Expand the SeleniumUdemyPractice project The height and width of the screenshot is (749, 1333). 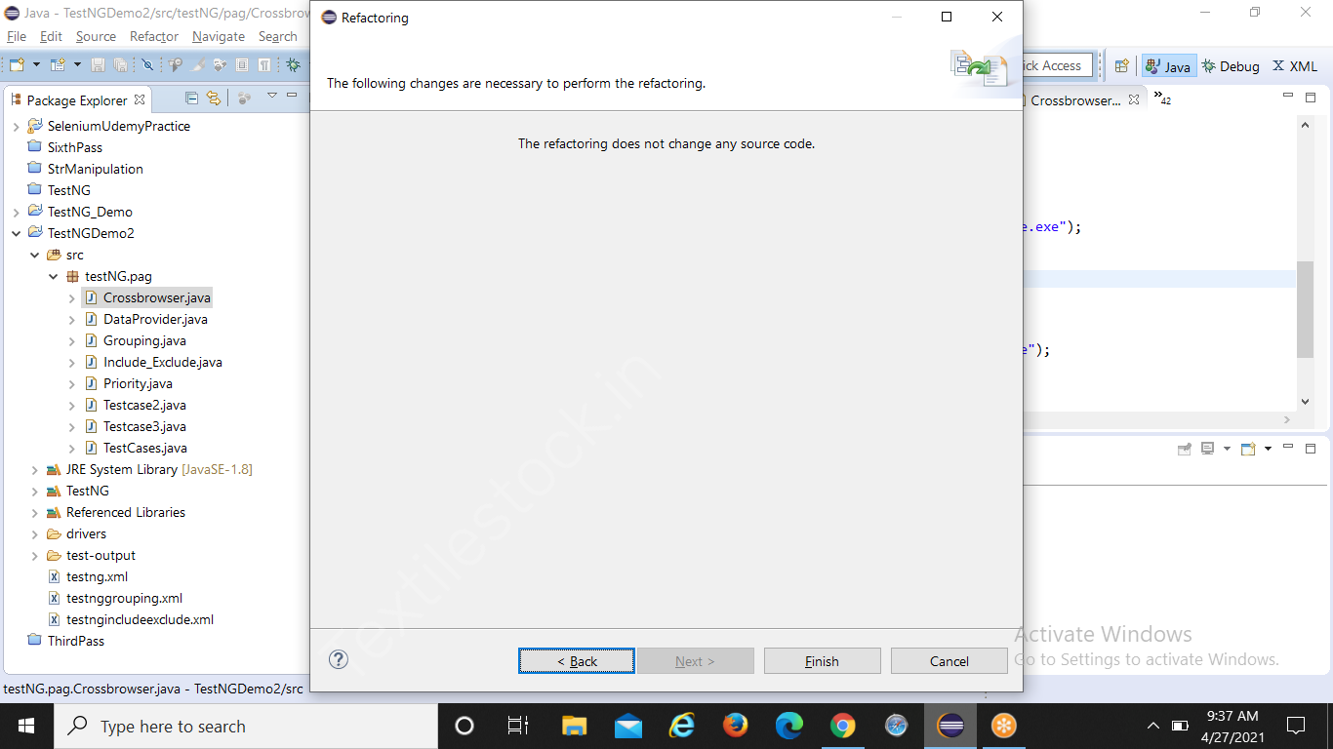[16, 127]
